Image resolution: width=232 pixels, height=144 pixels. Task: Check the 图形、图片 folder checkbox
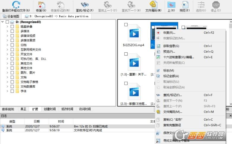click(12, 72)
